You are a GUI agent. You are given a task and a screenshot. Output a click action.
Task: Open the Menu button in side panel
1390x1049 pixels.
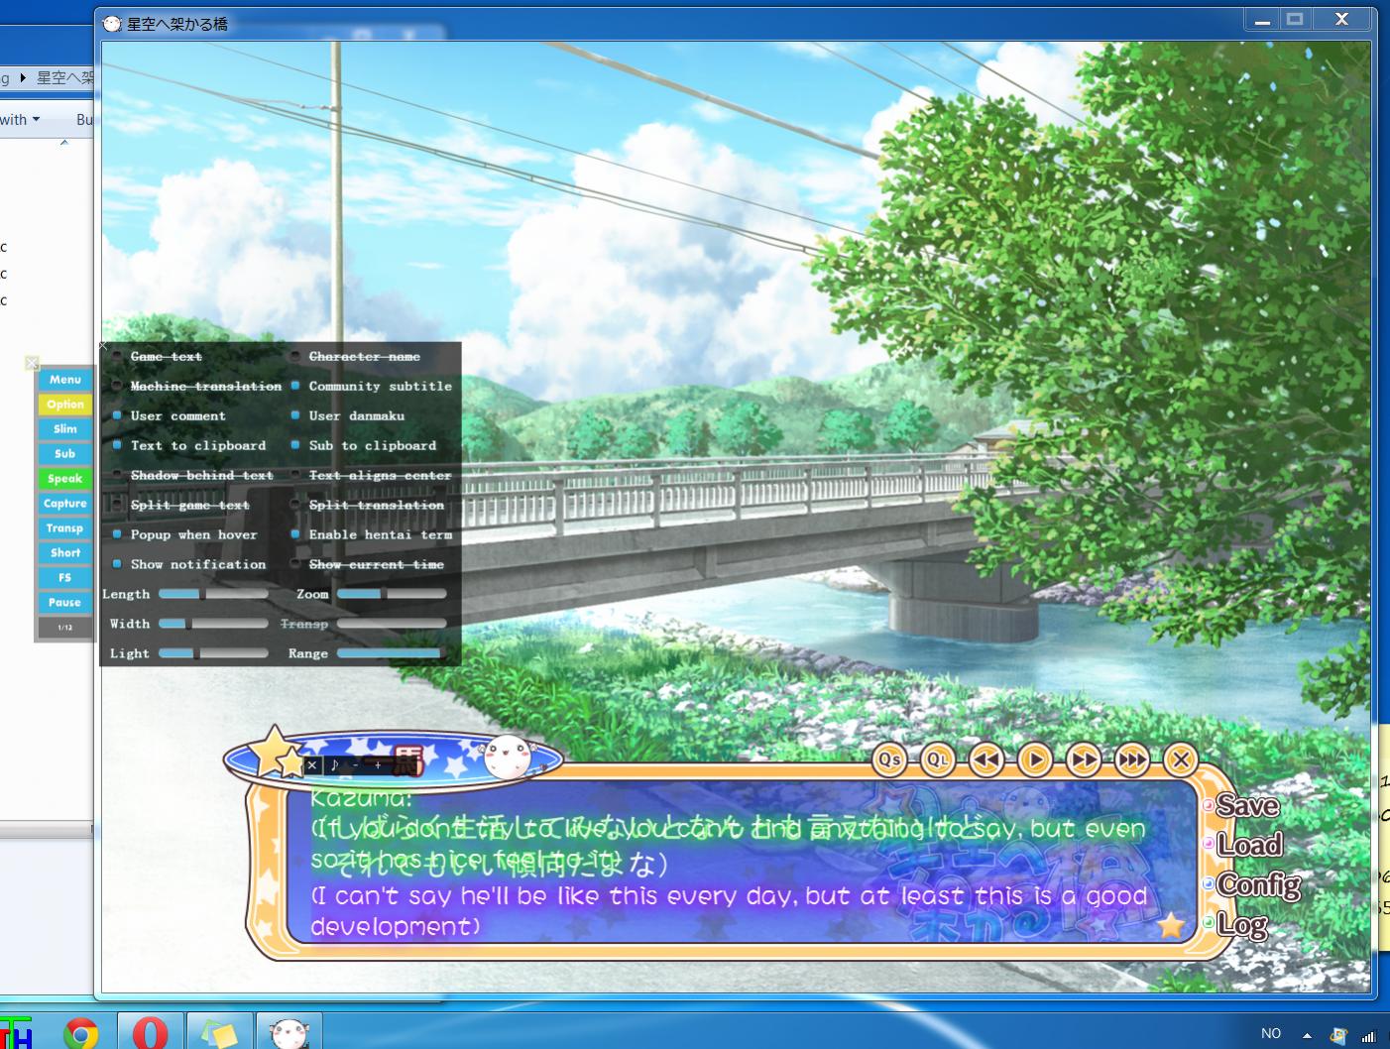[65, 380]
